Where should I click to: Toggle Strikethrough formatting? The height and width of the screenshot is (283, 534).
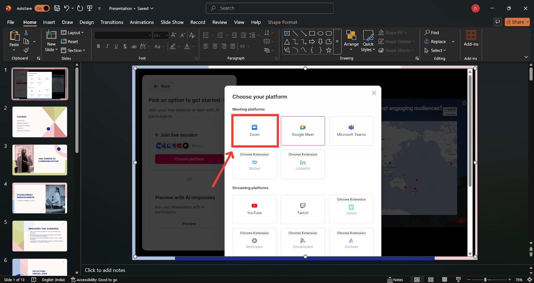pyautogui.click(x=134, y=46)
